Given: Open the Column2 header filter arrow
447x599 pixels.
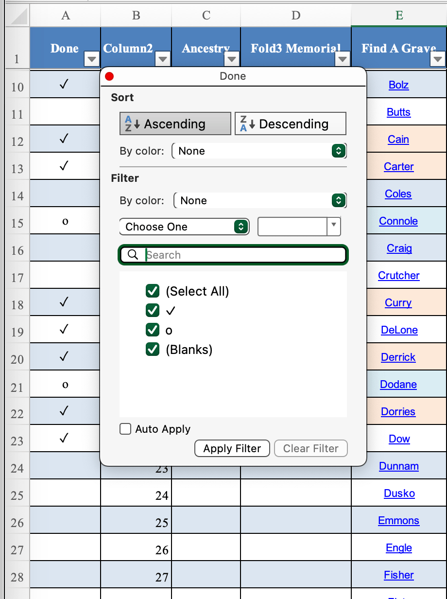Looking at the screenshot, I should [162, 59].
